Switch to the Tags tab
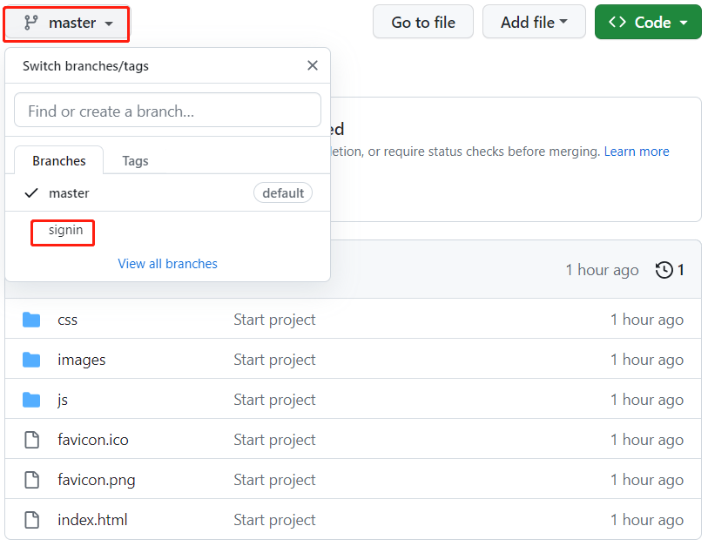708x553 pixels. pyautogui.click(x=135, y=161)
